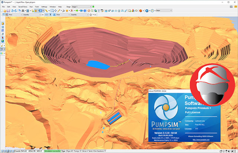Toggle the highlighted blue circle view button

41,11
